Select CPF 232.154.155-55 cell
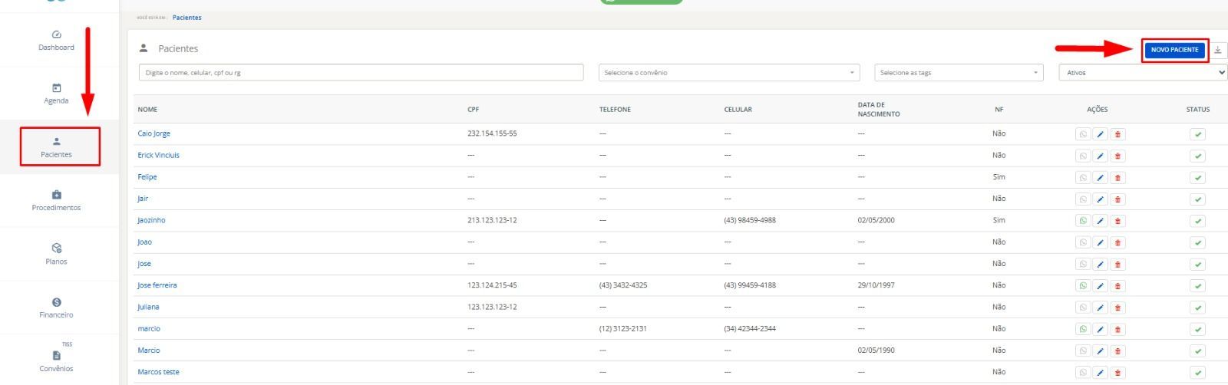 click(x=492, y=133)
